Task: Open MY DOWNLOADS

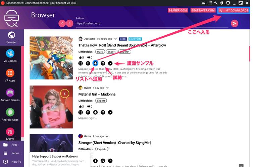Action: click(234, 10)
